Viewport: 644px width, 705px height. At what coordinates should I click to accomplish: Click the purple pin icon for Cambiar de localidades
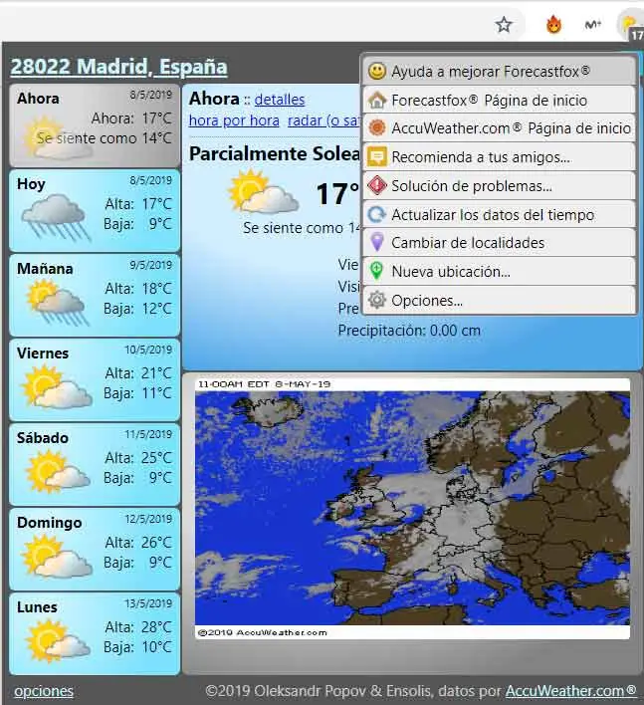376,242
